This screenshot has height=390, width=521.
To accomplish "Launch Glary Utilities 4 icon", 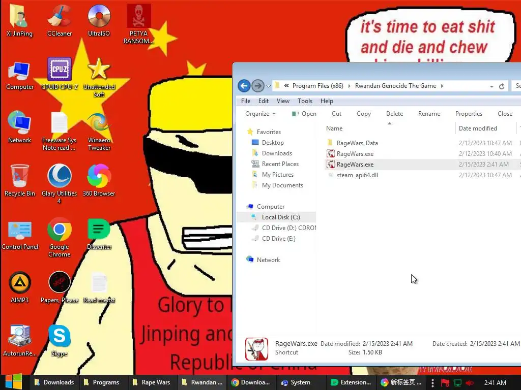I will (59, 184).
